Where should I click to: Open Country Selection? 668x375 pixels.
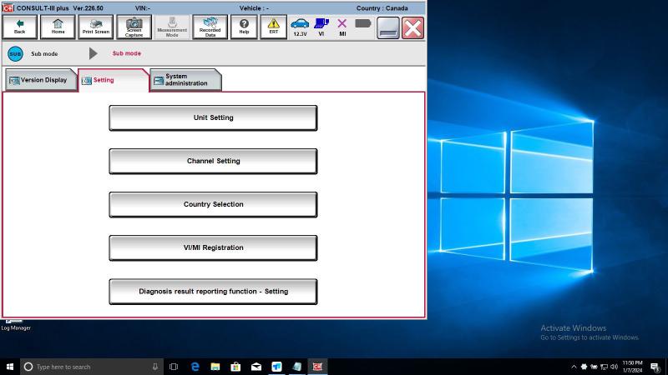tap(213, 204)
